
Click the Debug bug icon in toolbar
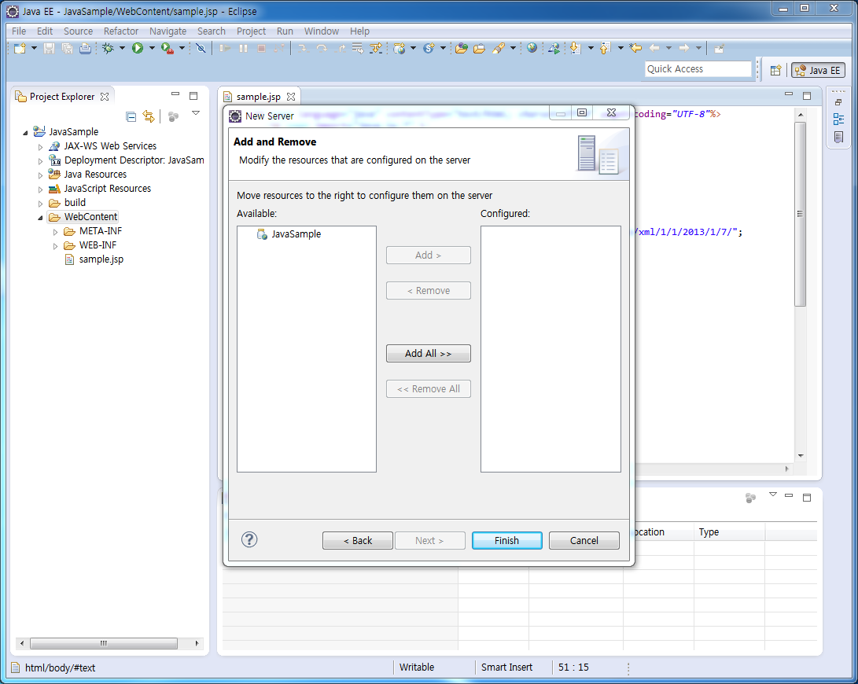point(108,49)
